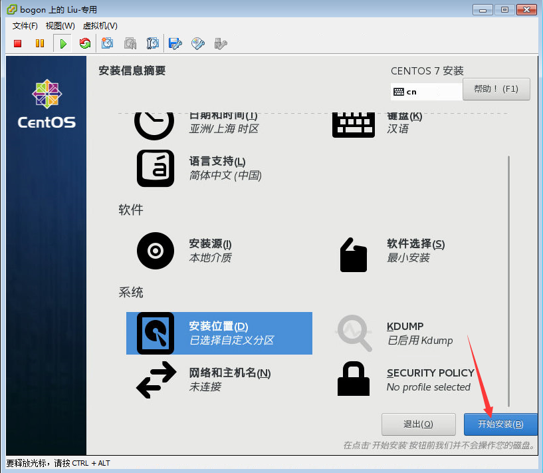
Task: Click the installation source disc icon
Action: (x=156, y=251)
